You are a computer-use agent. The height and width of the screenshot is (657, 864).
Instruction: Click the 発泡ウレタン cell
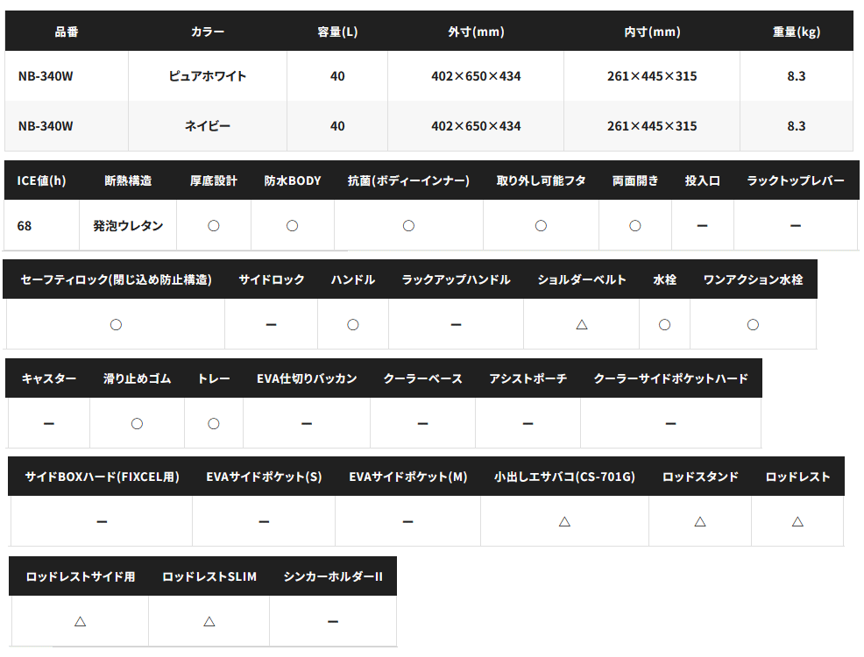click(128, 226)
